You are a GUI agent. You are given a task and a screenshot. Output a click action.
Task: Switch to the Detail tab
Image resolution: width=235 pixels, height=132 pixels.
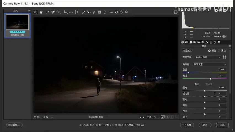191,42
